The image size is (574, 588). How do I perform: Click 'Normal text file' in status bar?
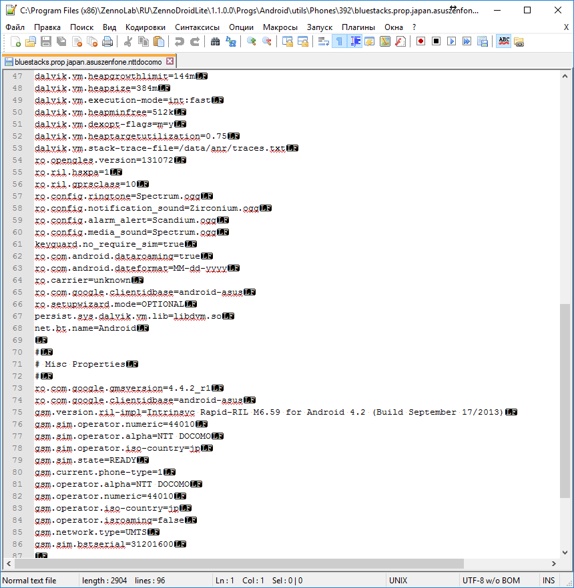pyautogui.click(x=29, y=581)
